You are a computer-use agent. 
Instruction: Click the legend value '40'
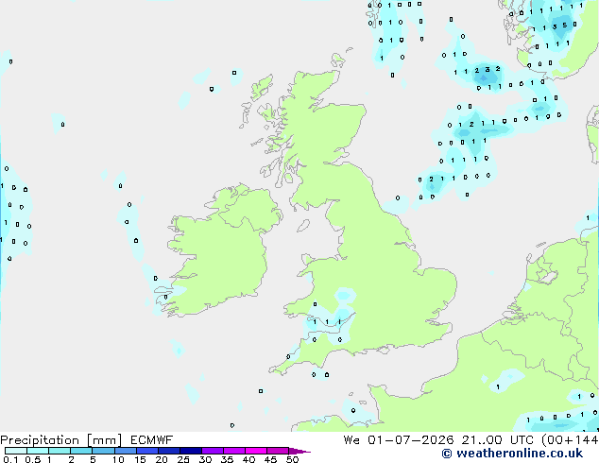248,459
